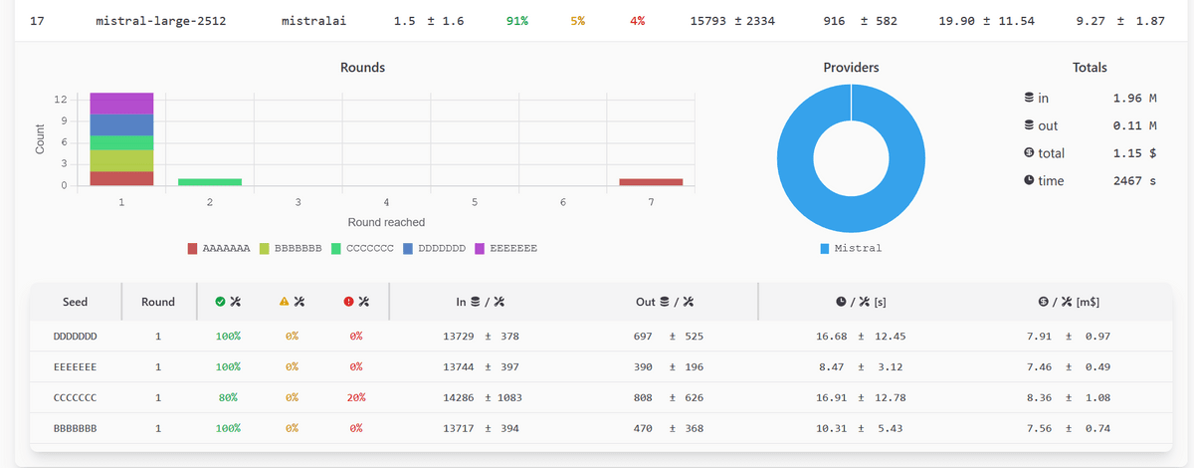Click the purple EEEEEEE legend color swatch
The width and height of the screenshot is (1194, 468).
(481, 248)
